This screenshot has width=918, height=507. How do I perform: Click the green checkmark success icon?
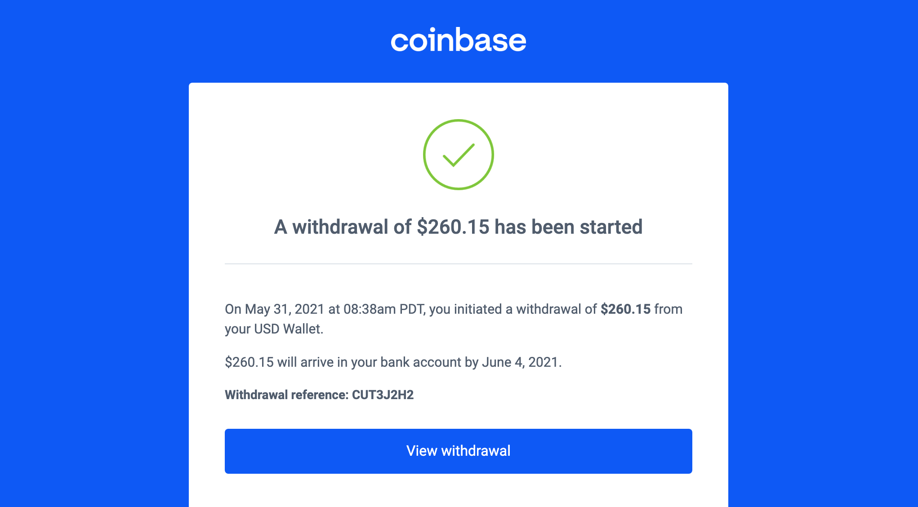click(x=459, y=155)
